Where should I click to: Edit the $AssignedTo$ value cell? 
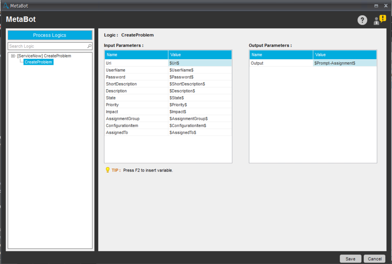[200, 133]
